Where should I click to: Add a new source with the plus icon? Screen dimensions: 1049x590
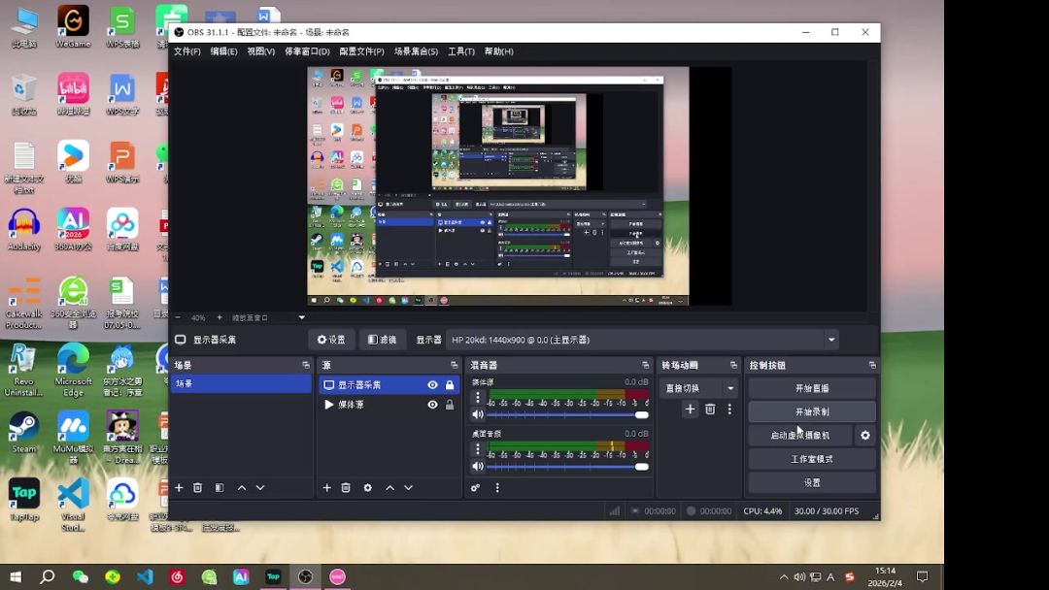click(x=326, y=488)
